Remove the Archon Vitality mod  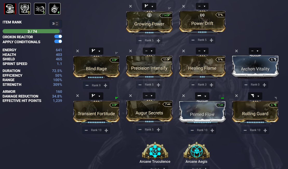tap(236, 51)
